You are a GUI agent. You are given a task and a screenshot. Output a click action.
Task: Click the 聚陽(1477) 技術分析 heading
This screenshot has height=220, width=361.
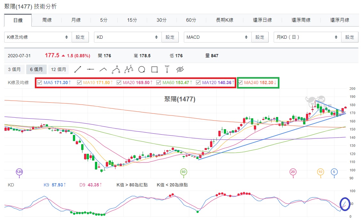click(30, 6)
